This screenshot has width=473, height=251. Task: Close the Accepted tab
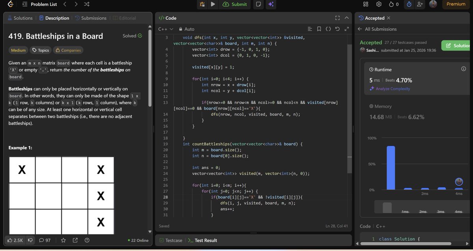pyautogui.click(x=389, y=18)
